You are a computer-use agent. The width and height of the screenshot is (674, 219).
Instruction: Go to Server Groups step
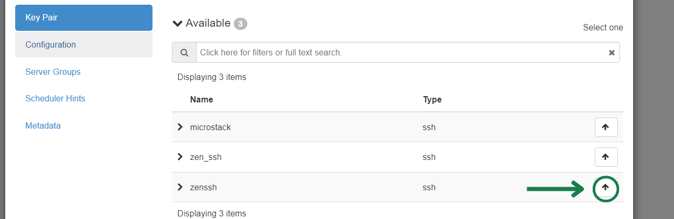tap(53, 72)
